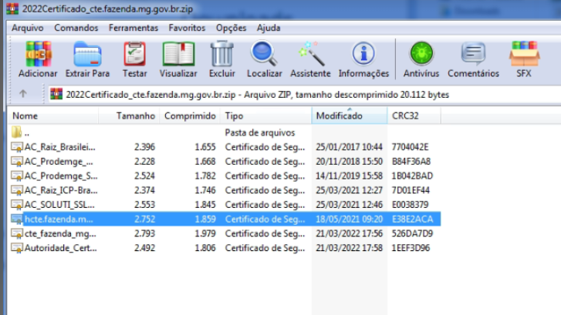
Task: Sort by Tamanho column header
Action: (x=129, y=116)
